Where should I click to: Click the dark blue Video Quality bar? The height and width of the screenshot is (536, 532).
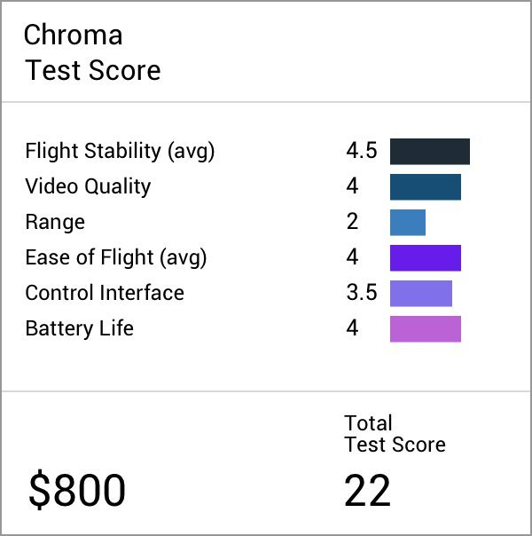(425, 186)
